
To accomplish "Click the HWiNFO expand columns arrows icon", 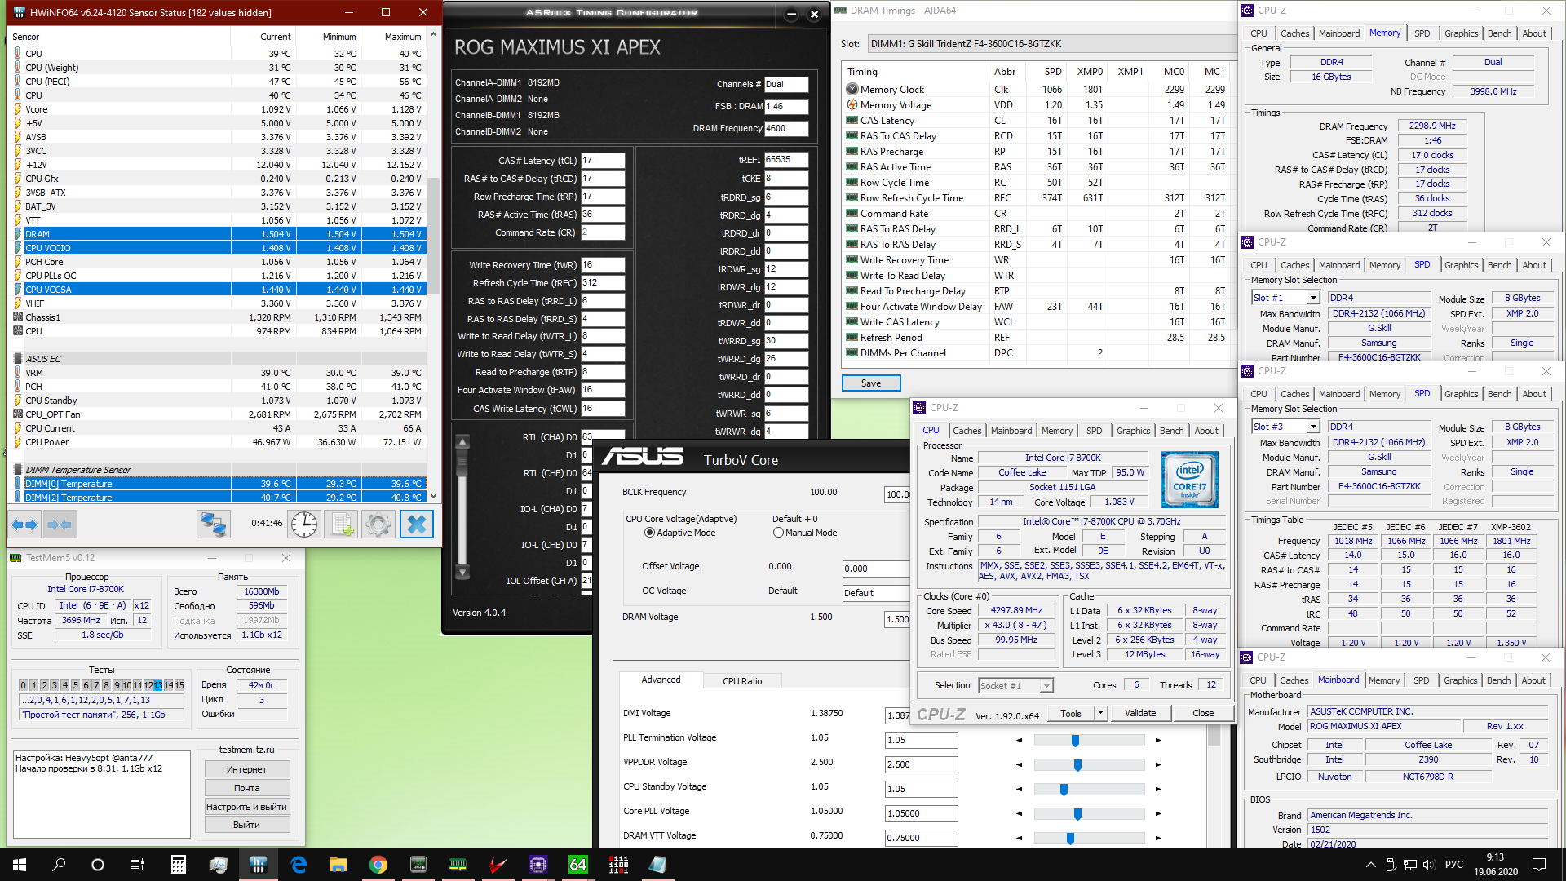I will click(25, 525).
